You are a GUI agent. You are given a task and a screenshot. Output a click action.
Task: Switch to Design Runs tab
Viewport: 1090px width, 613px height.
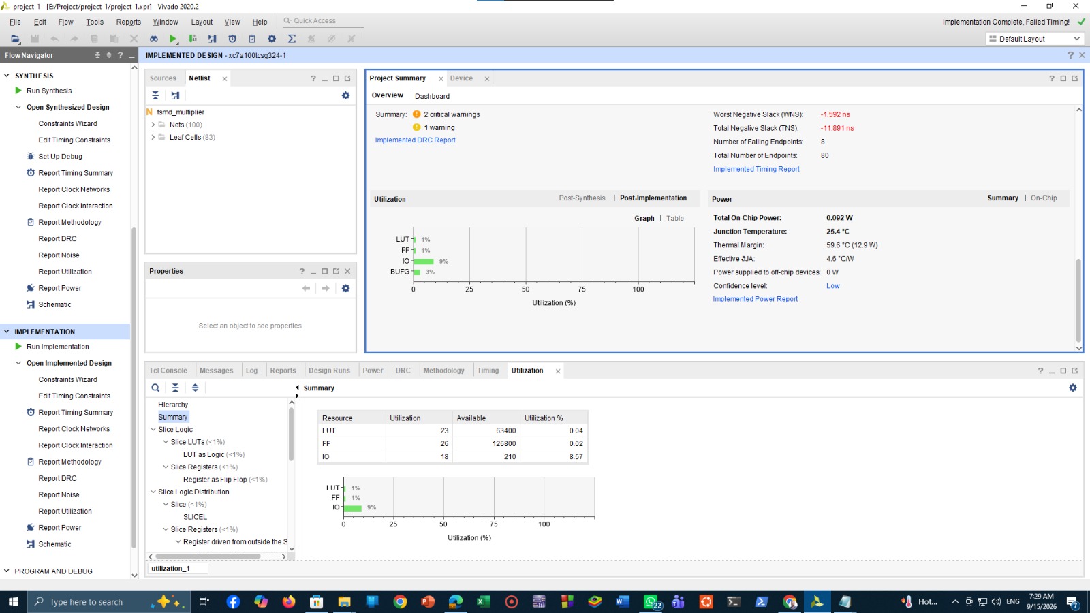(329, 371)
